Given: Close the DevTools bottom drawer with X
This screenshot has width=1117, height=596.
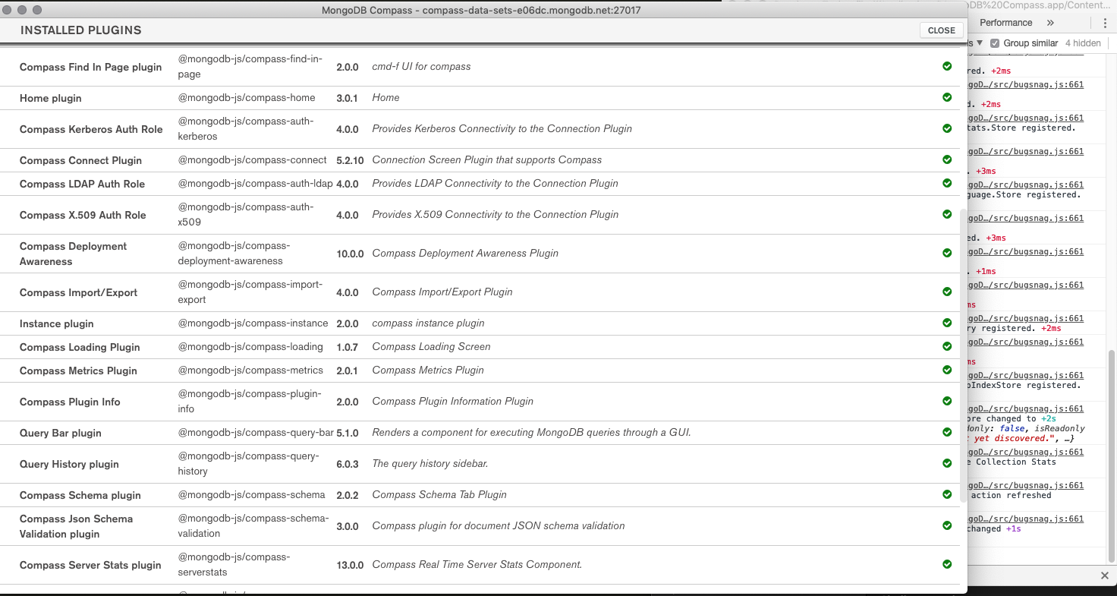Looking at the screenshot, I should 1105,576.
